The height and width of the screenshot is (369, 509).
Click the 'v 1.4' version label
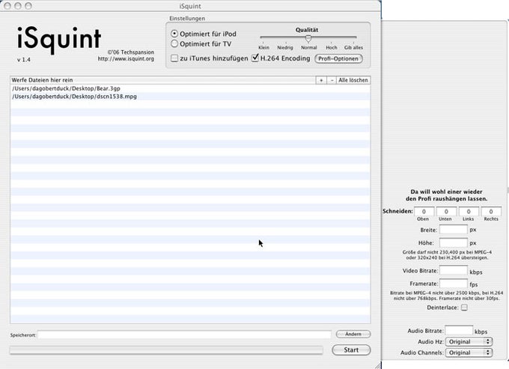24,60
